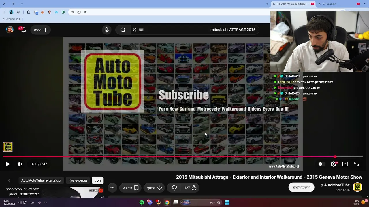The width and height of the screenshot is (369, 207).
Task: Run search with the magnifier button
Action: point(123,30)
